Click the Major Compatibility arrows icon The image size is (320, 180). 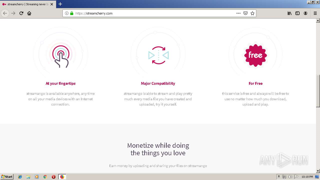[x=158, y=55]
